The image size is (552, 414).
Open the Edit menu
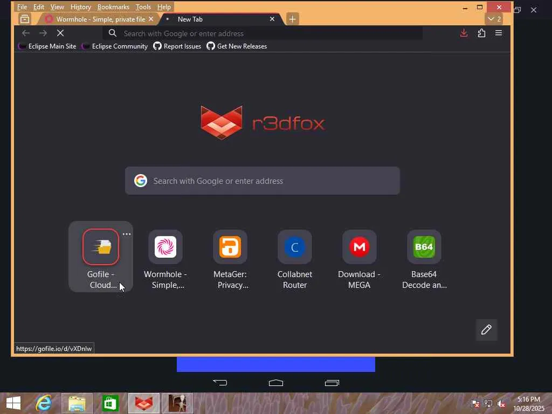[x=39, y=7]
